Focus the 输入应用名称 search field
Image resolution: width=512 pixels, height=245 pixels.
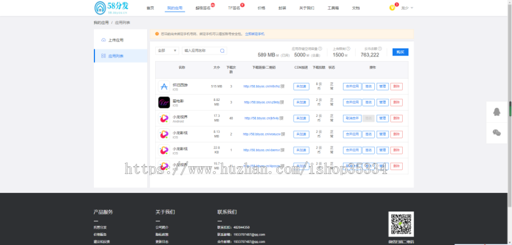[x=200, y=50]
